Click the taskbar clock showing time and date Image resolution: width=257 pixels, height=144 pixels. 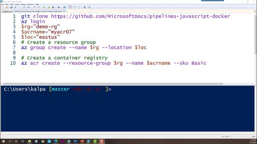[x=253, y=141]
